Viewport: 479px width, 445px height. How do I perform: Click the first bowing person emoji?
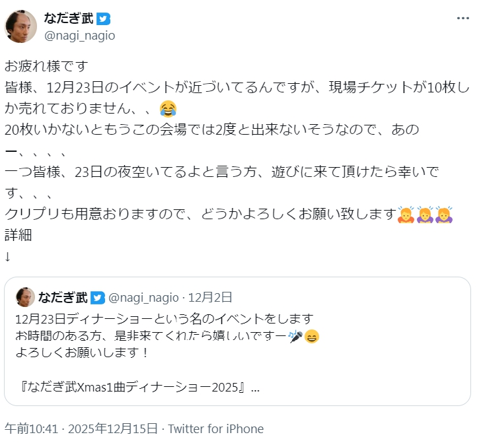click(406, 215)
